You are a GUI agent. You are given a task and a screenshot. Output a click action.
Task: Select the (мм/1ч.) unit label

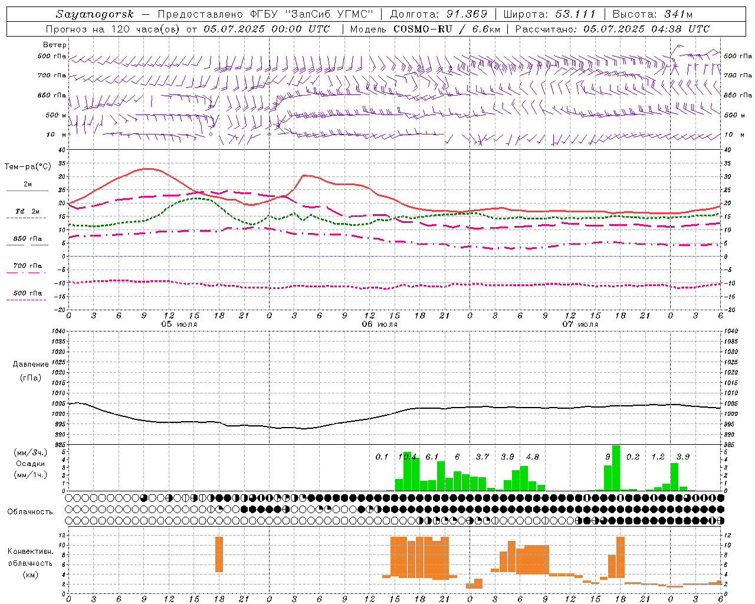[31, 475]
